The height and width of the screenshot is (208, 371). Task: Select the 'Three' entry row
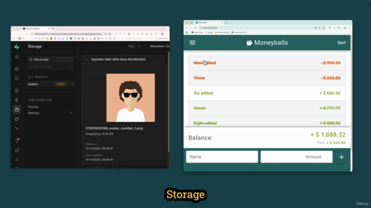(x=267, y=78)
